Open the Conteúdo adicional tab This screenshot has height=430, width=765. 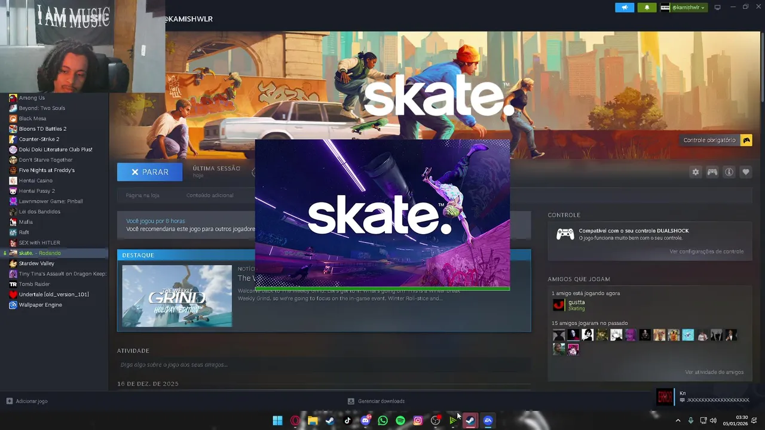coord(210,195)
